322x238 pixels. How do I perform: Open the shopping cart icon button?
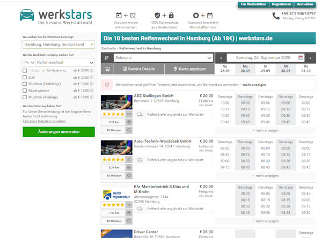(107, 69)
